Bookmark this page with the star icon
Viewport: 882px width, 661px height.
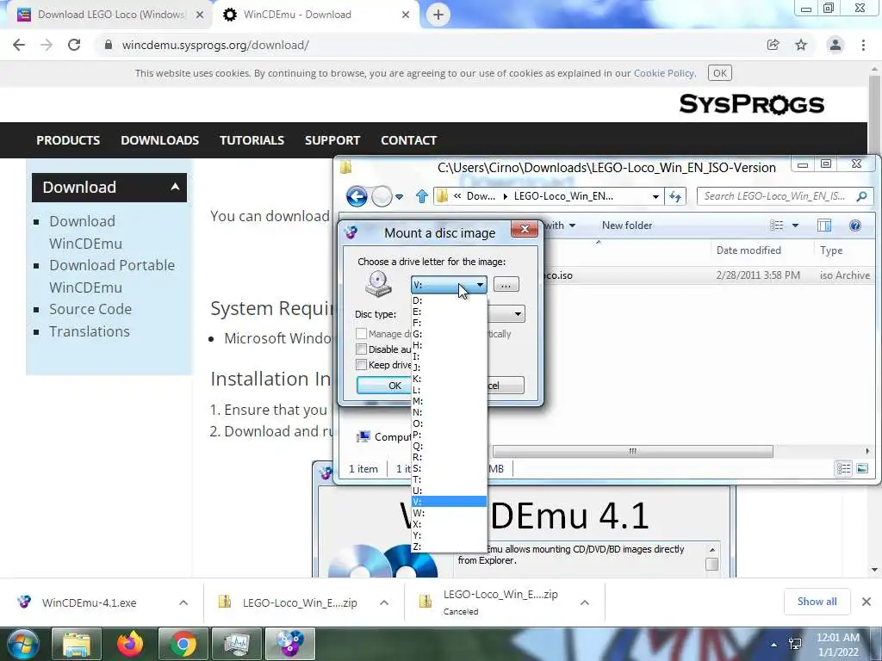pos(801,45)
